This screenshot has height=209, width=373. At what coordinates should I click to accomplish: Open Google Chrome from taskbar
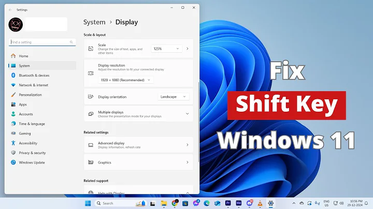[x=175, y=203]
